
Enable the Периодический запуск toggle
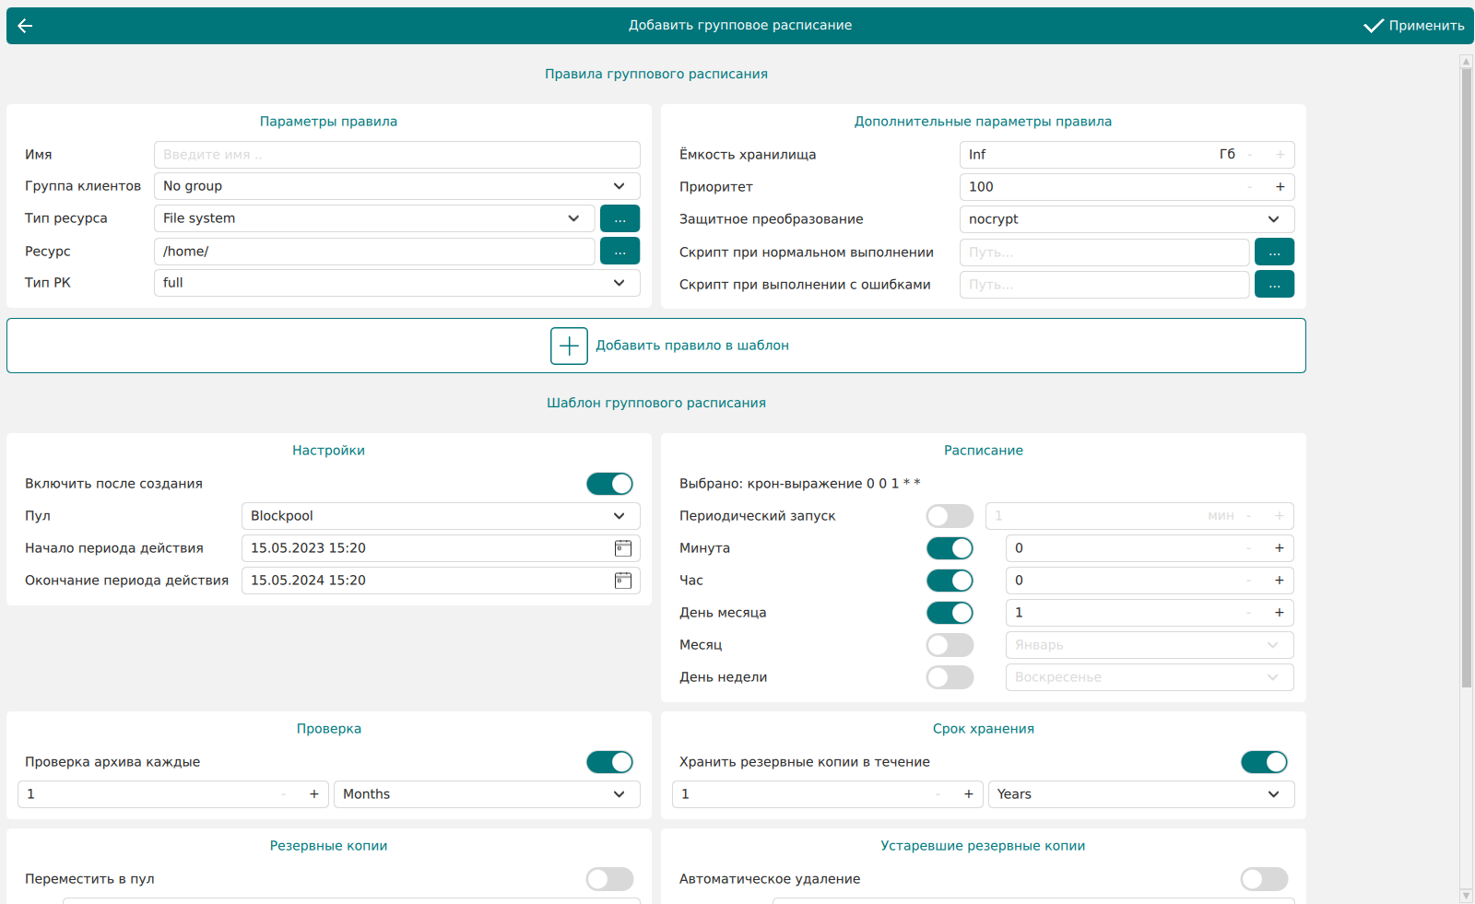click(950, 516)
